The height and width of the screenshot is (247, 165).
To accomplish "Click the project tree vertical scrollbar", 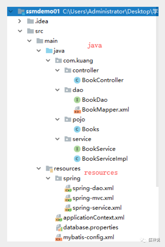I will tap(157, 101).
